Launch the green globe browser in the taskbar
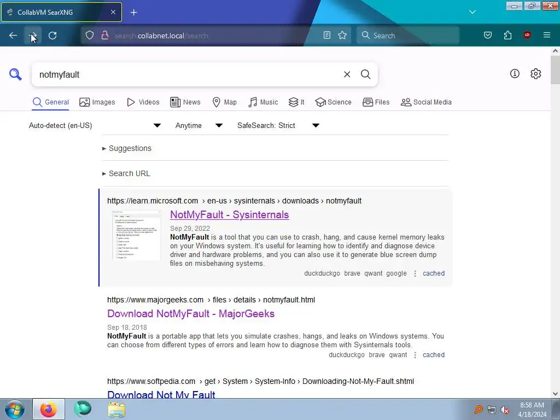The height and width of the screenshot is (420, 560). pyautogui.click(x=83, y=409)
